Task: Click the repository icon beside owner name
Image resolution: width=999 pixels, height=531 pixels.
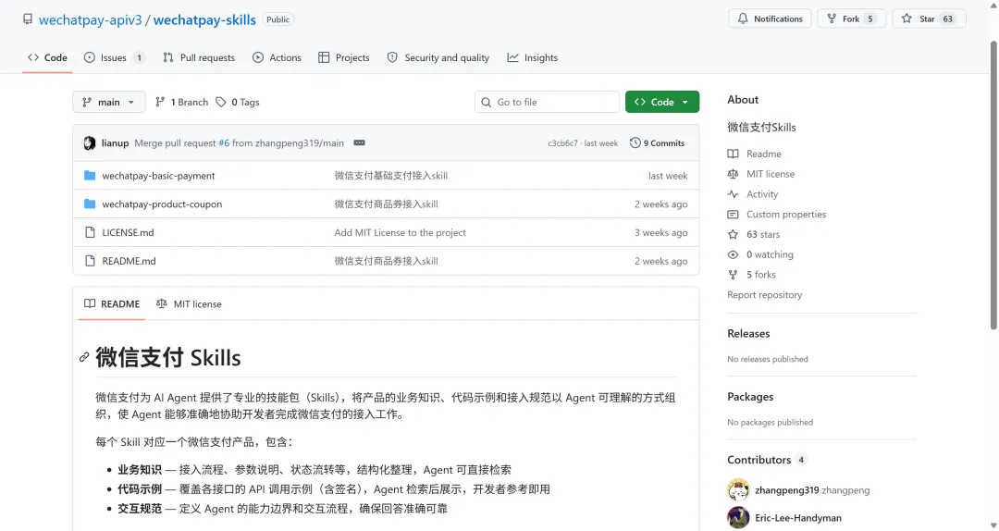Action: (28, 19)
